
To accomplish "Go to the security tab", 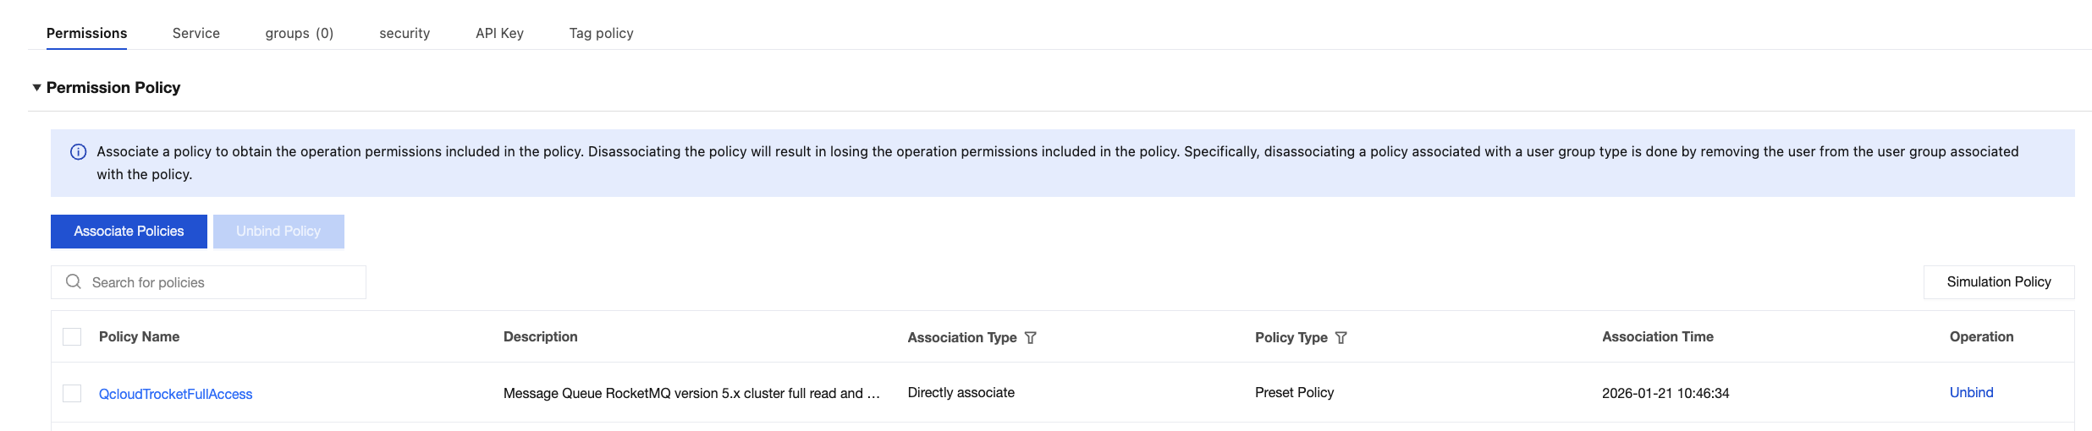I will (x=405, y=33).
